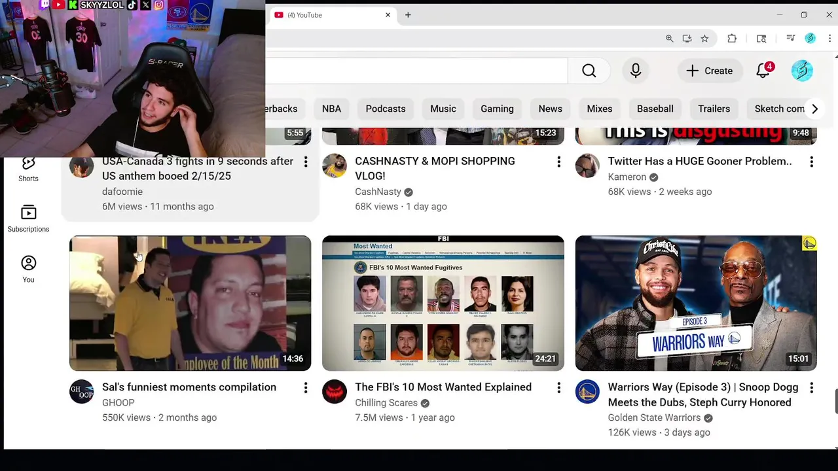
Task: Open the YouTube account avatar menu
Action: (x=802, y=71)
